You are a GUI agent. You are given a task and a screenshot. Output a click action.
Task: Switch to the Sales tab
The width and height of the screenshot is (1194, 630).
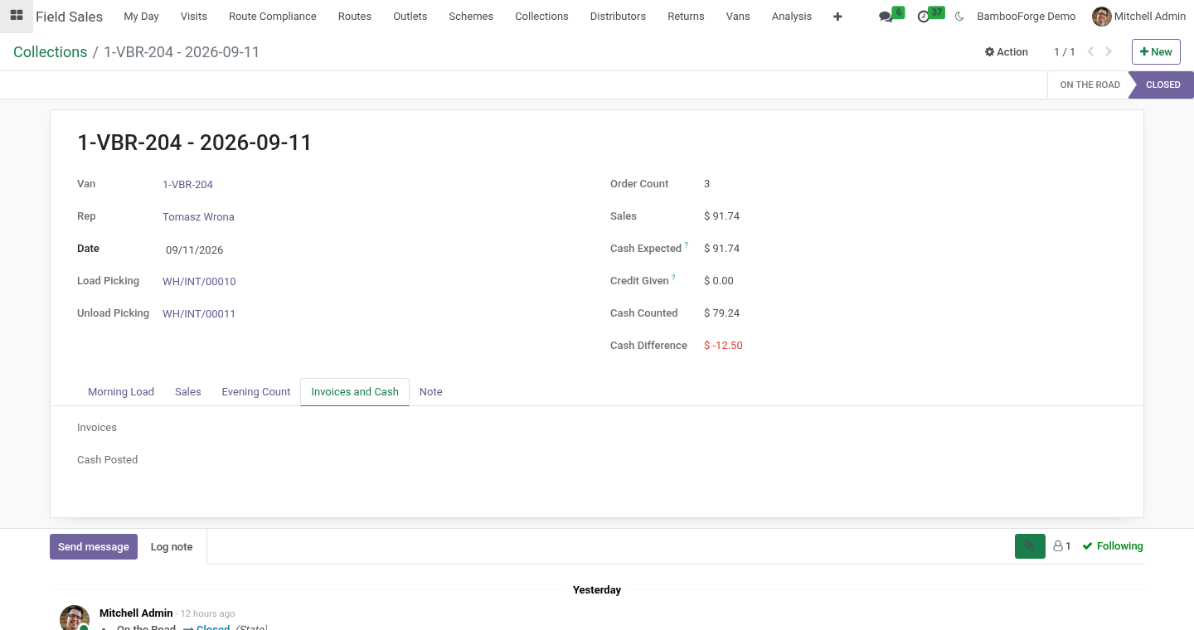click(188, 392)
